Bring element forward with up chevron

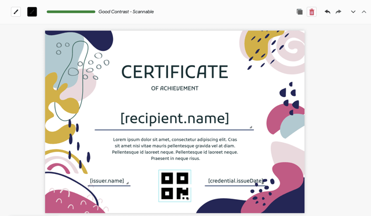coord(364,12)
